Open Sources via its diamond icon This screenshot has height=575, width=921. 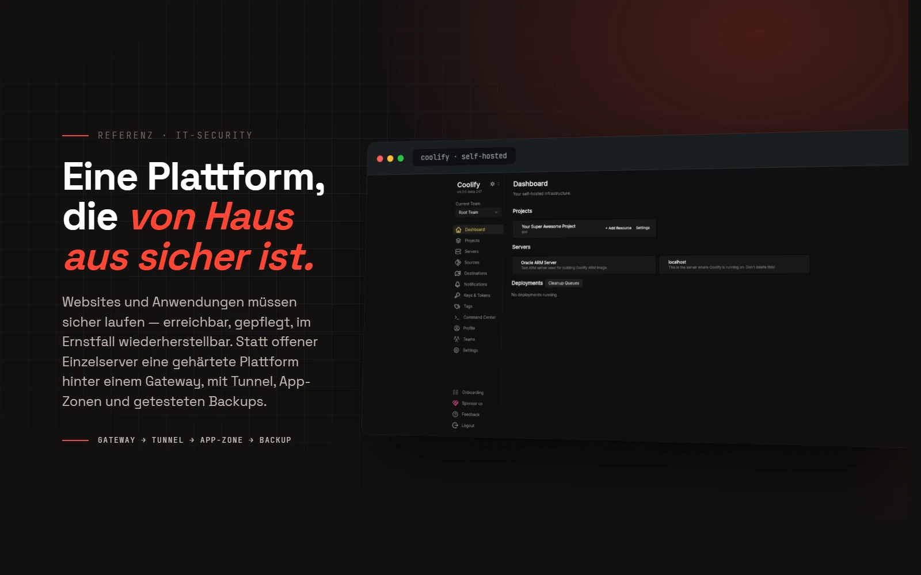point(458,263)
